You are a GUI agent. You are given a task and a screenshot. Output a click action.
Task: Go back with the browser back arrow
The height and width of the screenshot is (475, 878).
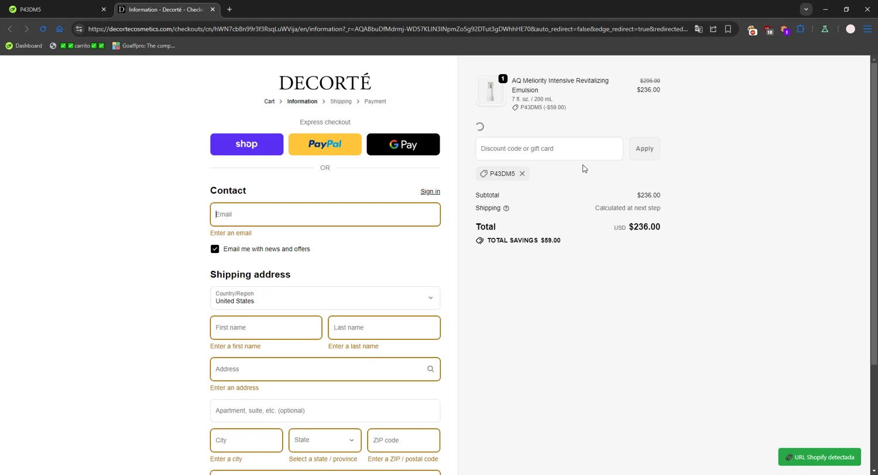(10, 29)
